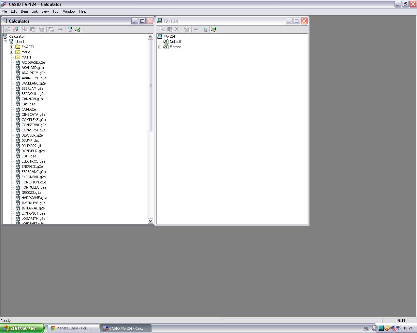The height and width of the screenshot is (333, 417).
Task: Click the Wifi tray icon
Action: 381,328
